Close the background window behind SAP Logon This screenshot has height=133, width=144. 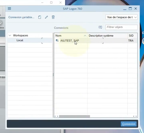[x=61, y=3]
